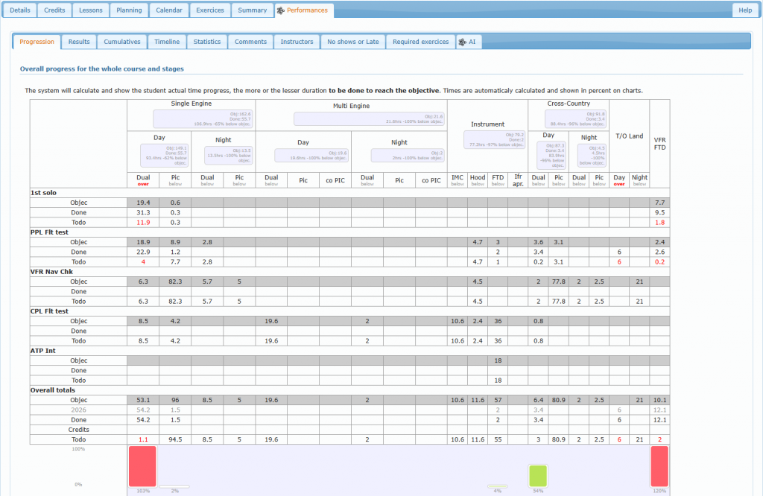Click the 'VFR Nav Chk' stage header
The height and width of the screenshot is (496, 763).
[x=51, y=271]
